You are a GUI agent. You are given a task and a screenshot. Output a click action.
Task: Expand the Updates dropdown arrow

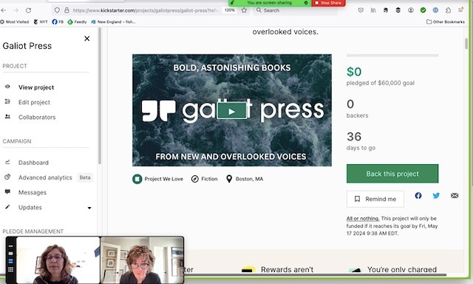[x=89, y=208]
